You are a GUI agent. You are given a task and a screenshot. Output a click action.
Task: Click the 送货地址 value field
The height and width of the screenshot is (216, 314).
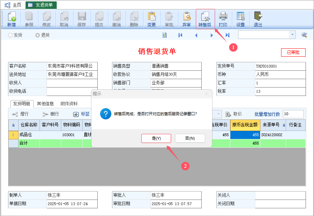pos(72,75)
